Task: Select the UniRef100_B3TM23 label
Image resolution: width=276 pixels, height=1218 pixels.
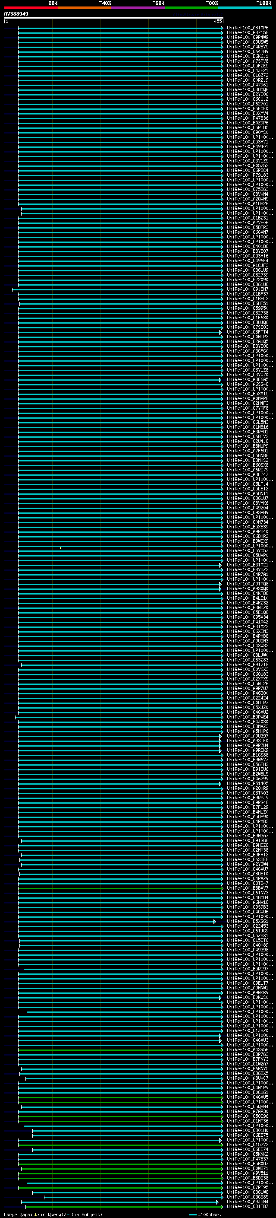Action: click(x=248, y=627)
